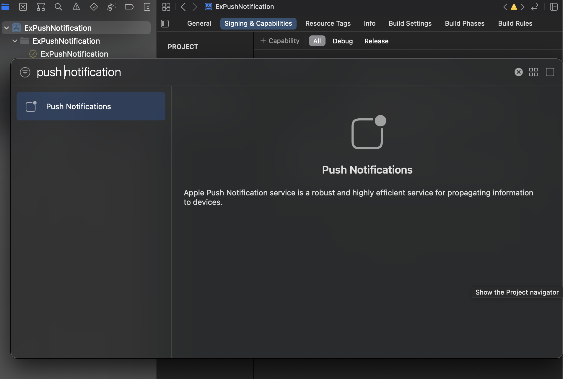Viewport: 563px width, 379px height.
Task: Select the ExPushNotification entitlements file row
Action: pyautogui.click(x=77, y=54)
